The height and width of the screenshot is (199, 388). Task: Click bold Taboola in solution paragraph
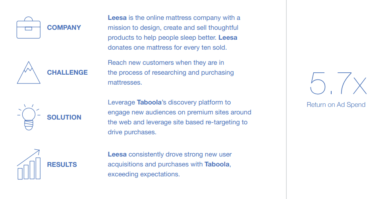pyautogui.click(x=149, y=102)
